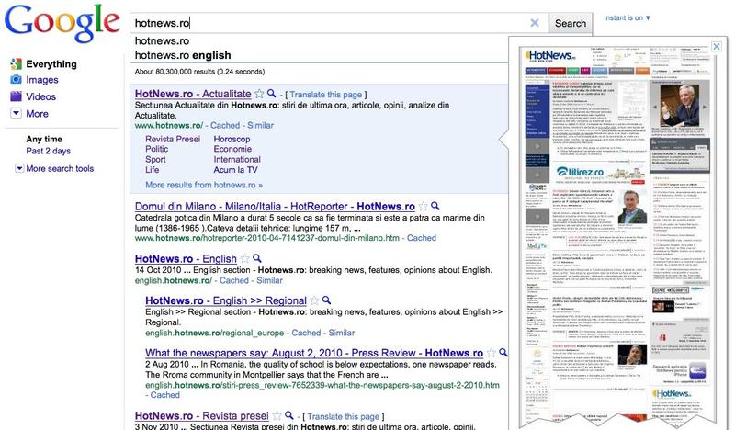
Task: Open Cached link for regional_europe result
Action: (x=307, y=333)
